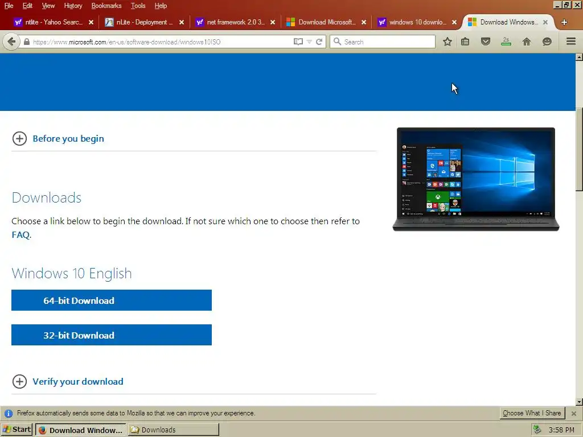
Task: Open the Windows Start menu
Action: click(17, 430)
